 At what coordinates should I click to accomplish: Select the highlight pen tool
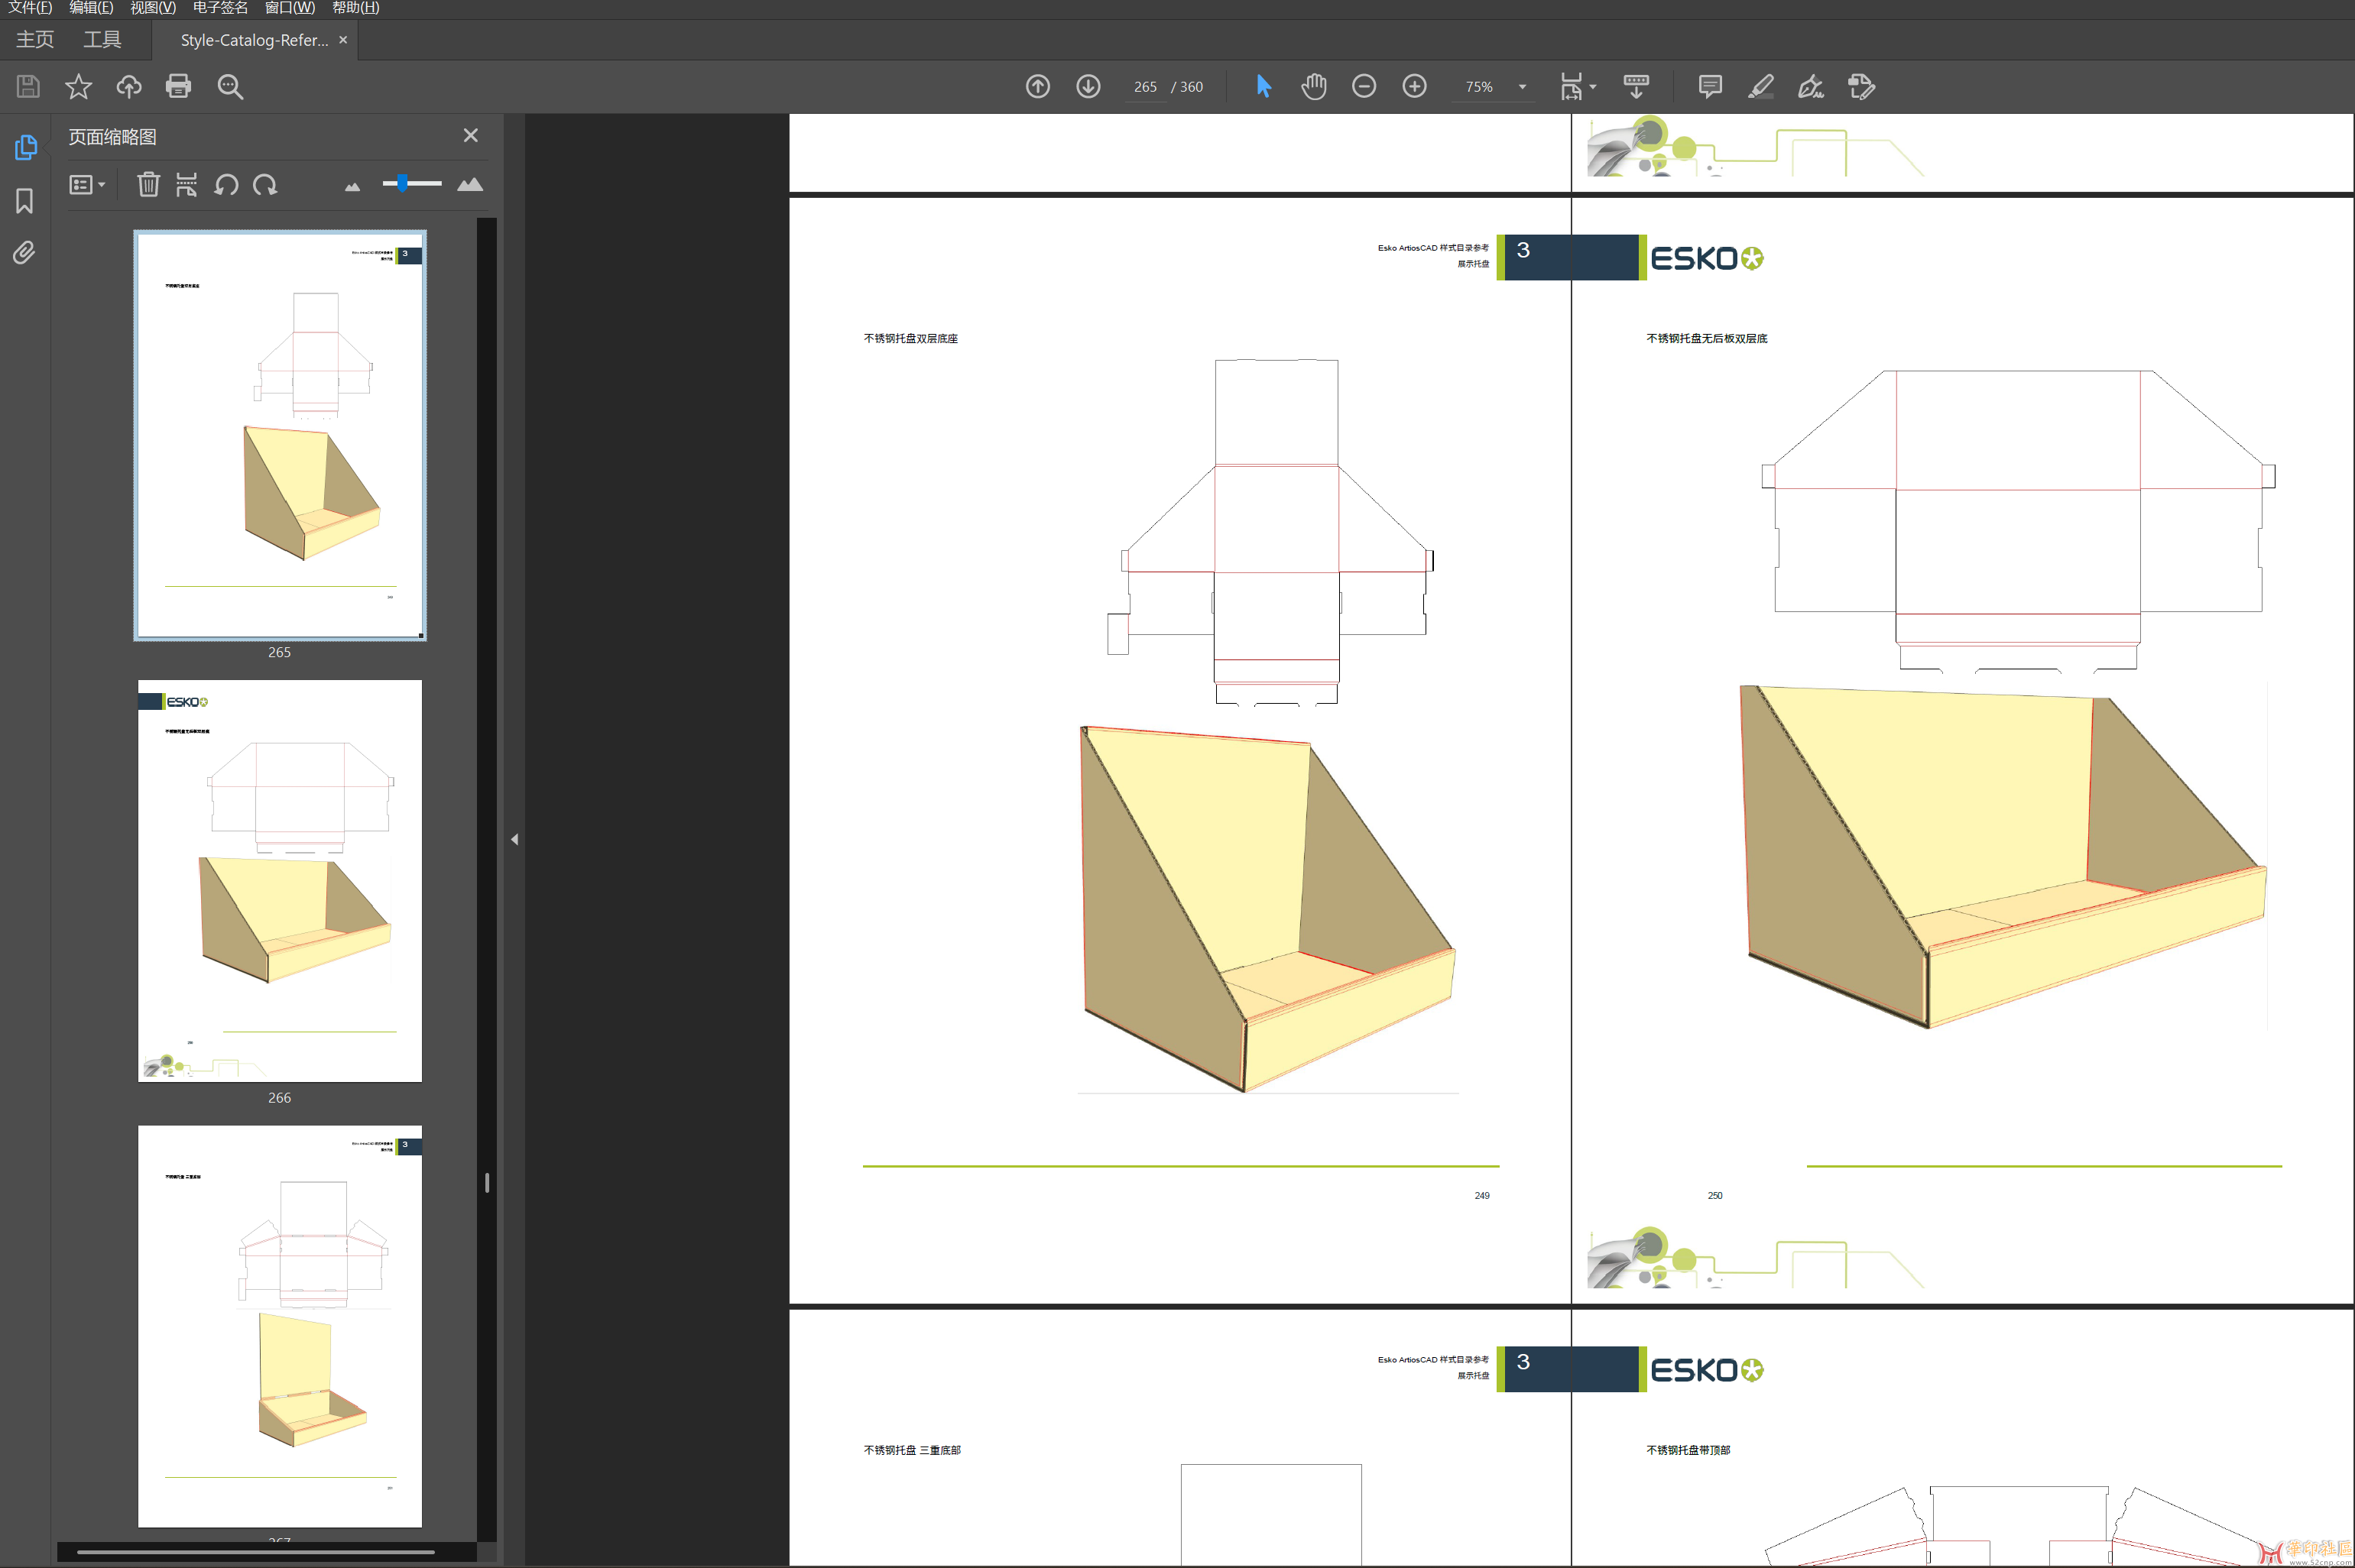[x=1761, y=87]
